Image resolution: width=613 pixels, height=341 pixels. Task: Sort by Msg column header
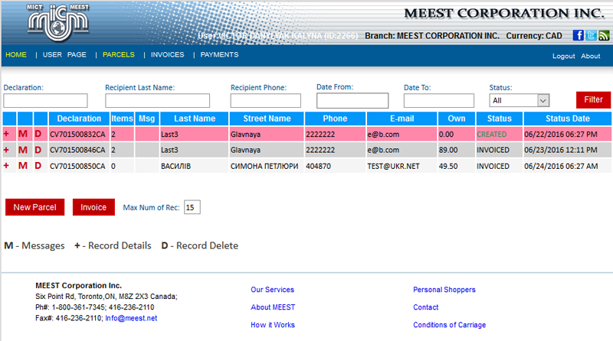(x=147, y=119)
